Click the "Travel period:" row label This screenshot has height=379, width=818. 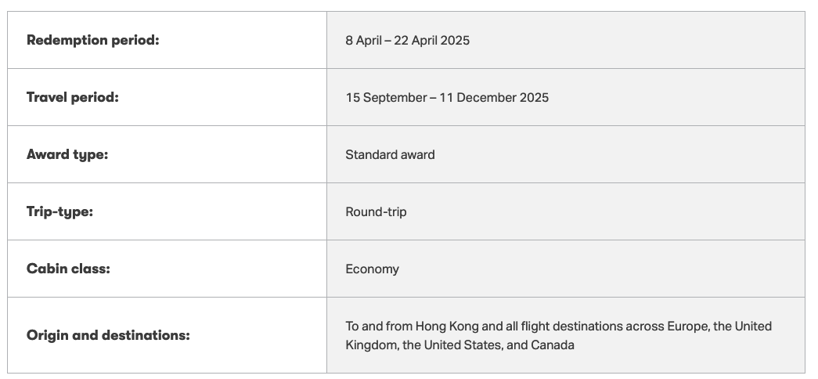pos(72,97)
